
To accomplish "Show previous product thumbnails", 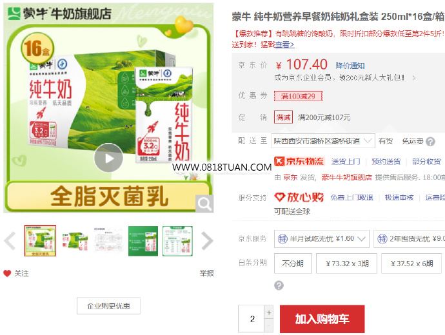I will click(x=10, y=241).
